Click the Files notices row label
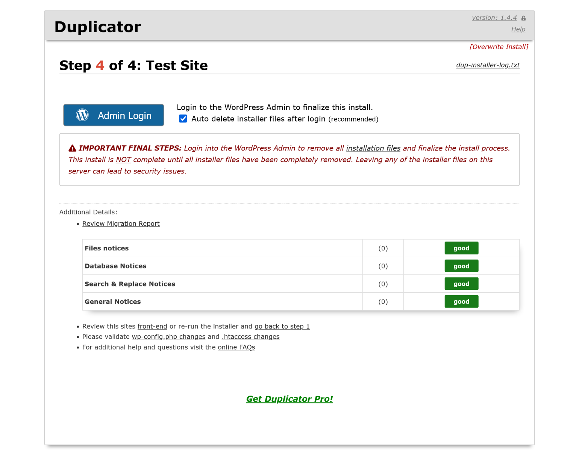This screenshot has height=461, width=579. point(107,248)
